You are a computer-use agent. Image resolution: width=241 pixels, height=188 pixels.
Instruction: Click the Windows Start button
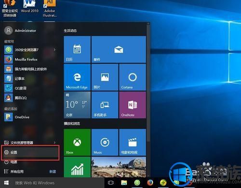[6, 183]
